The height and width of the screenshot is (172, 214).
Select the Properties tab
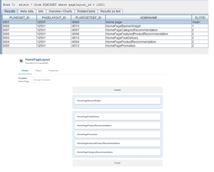click(53, 71)
